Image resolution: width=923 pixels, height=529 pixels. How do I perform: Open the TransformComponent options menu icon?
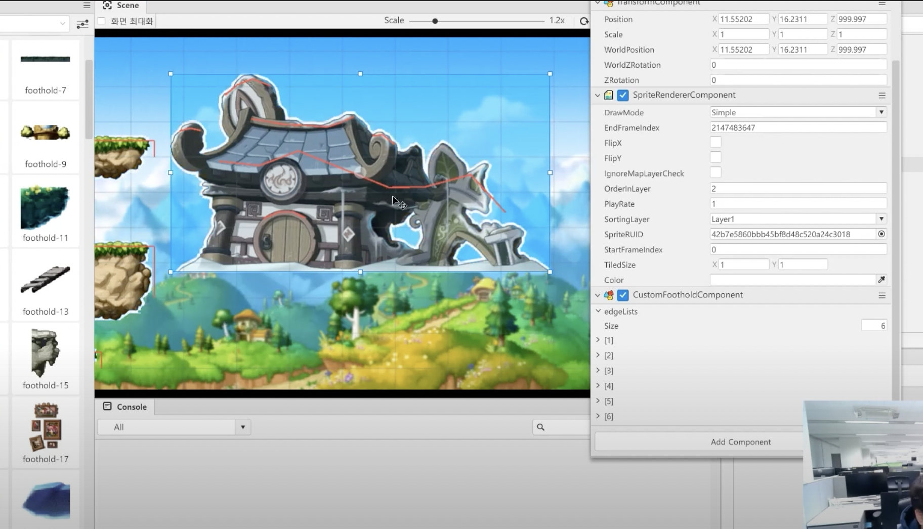(882, 3)
